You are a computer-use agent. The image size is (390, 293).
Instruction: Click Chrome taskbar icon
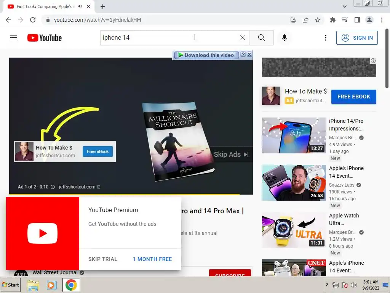pyautogui.click(x=71, y=285)
